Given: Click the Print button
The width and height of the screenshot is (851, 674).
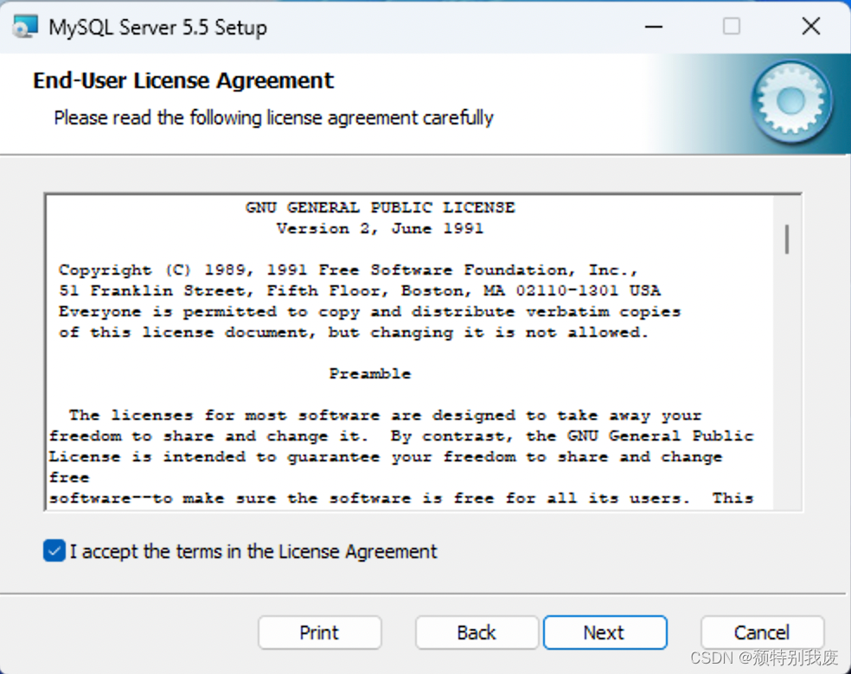Looking at the screenshot, I should 319,632.
